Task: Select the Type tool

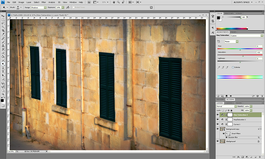Action: click(3, 71)
